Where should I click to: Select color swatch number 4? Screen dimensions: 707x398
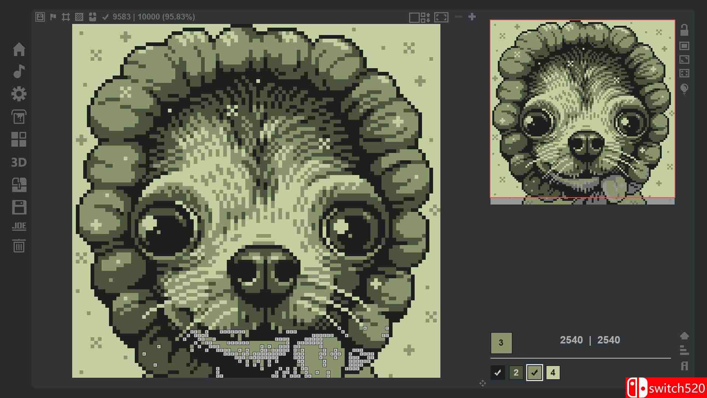tap(553, 373)
